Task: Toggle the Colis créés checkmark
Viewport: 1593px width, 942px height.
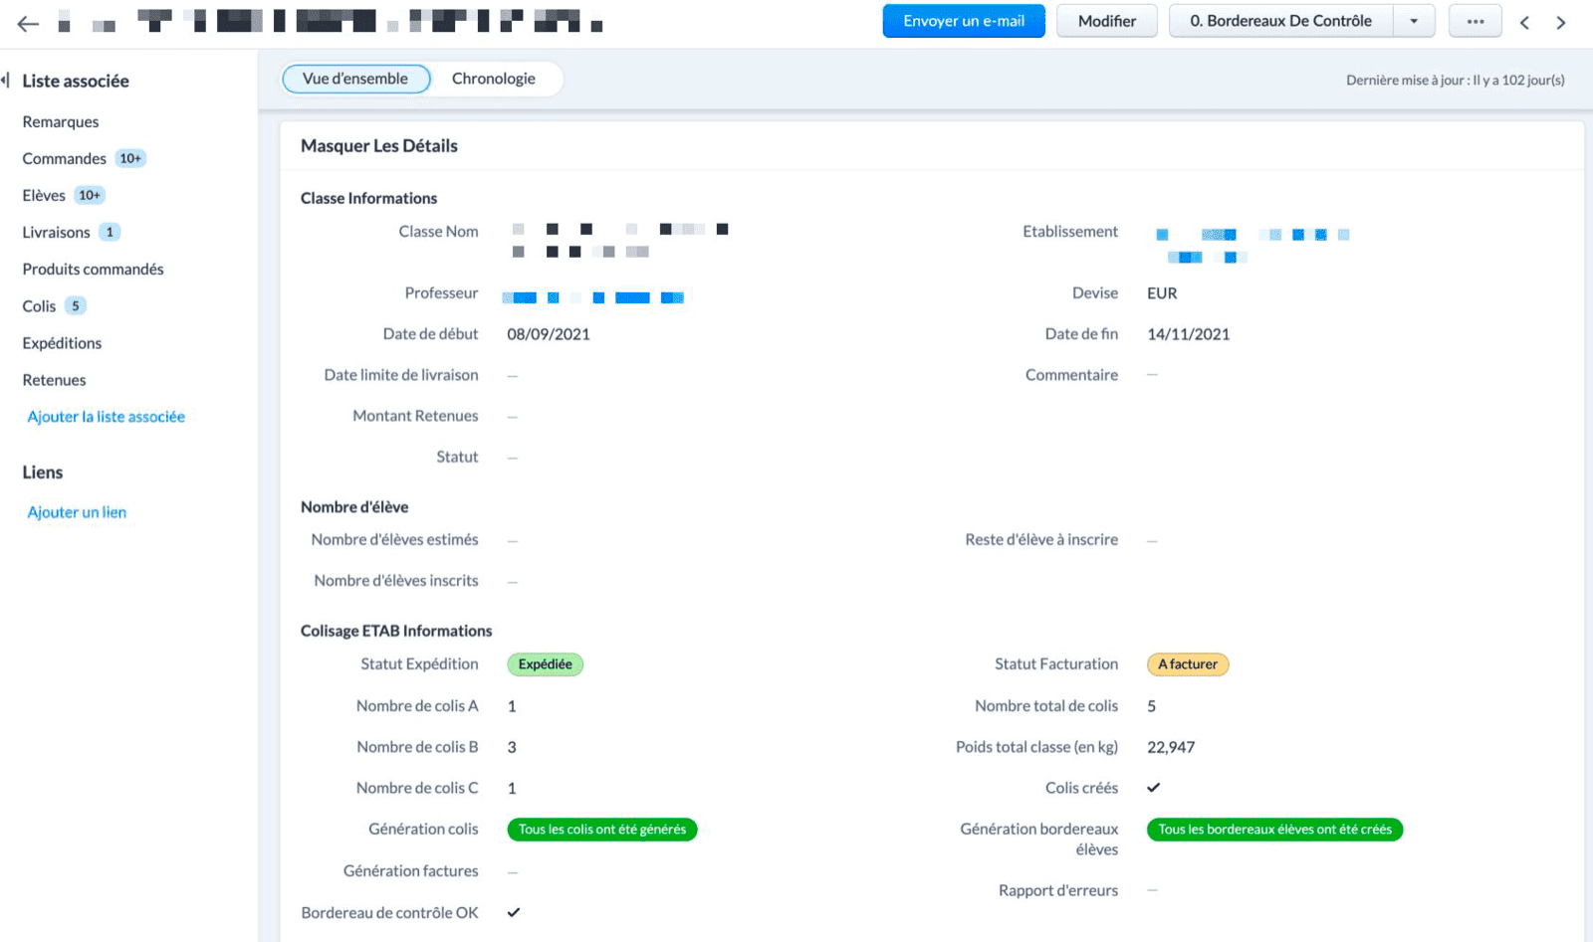Action: pos(1153,788)
